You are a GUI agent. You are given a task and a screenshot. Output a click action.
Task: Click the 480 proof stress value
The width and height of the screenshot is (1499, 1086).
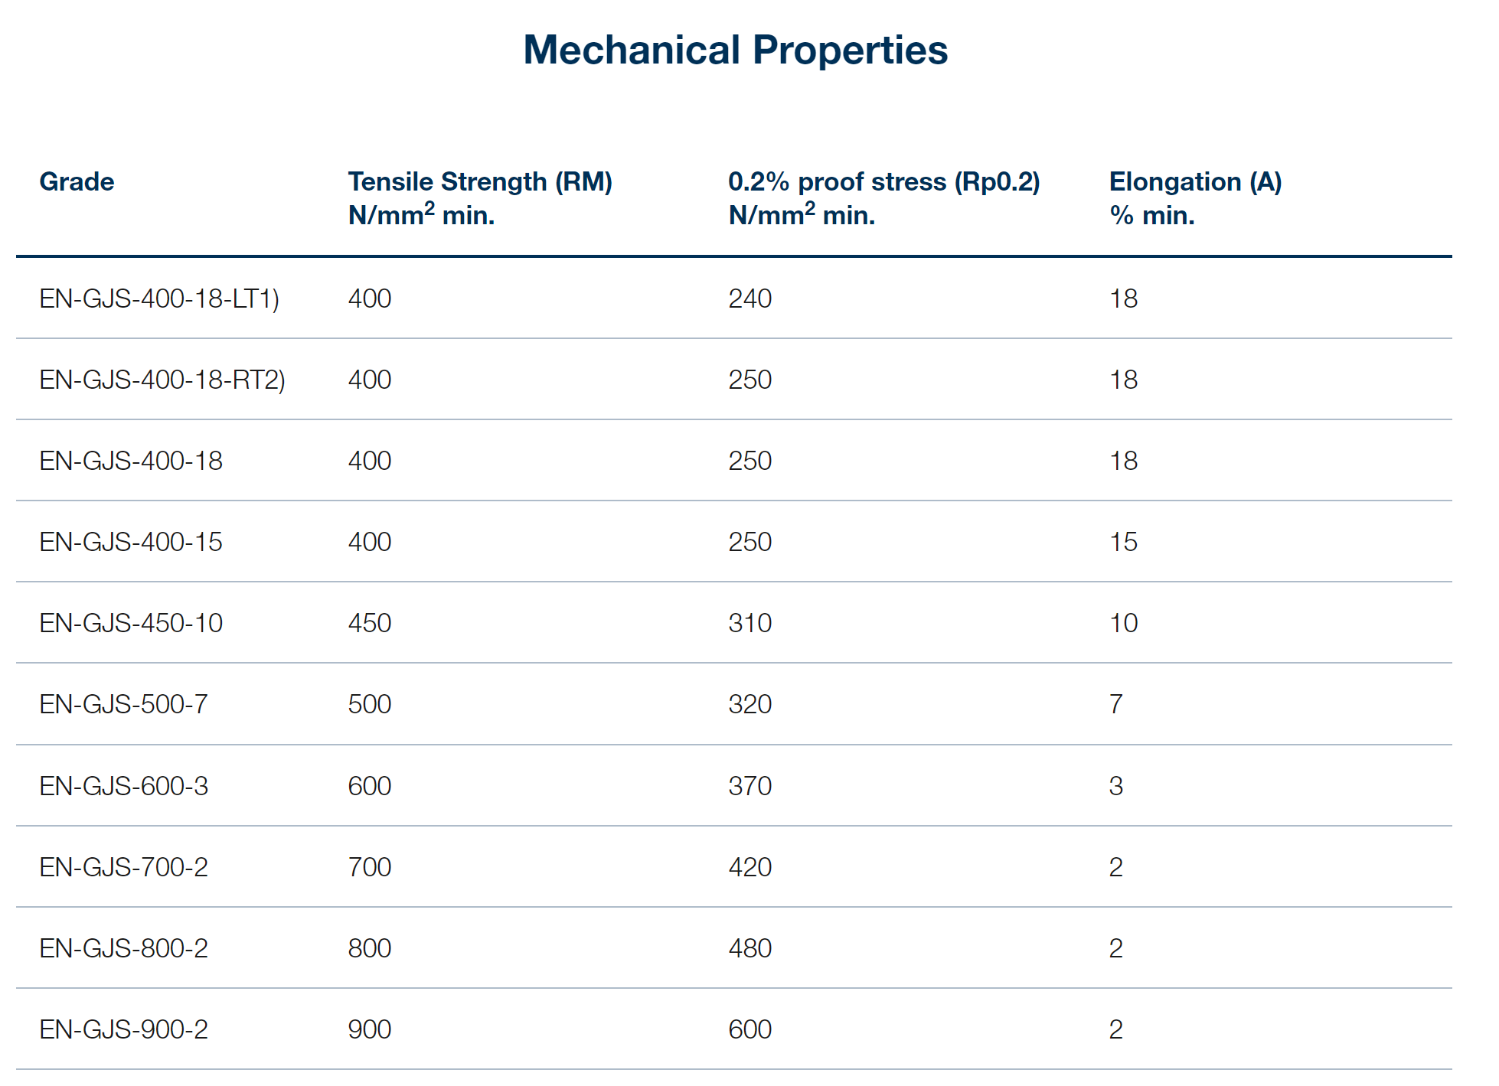click(750, 948)
